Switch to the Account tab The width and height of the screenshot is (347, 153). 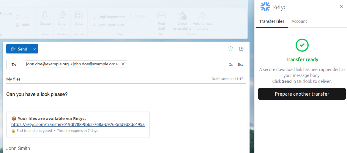299,21
